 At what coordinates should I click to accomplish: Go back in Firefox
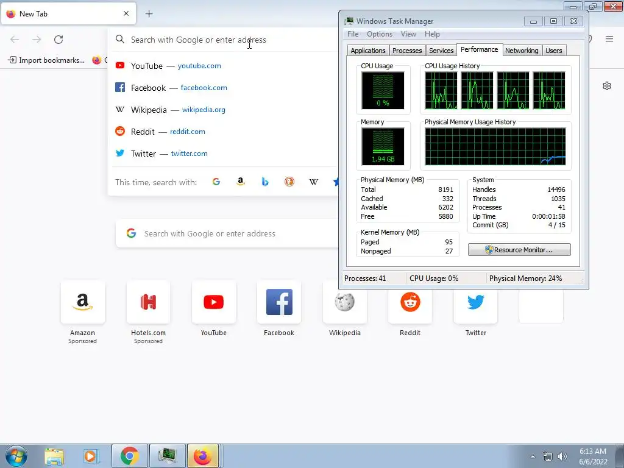pyautogui.click(x=15, y=40)
